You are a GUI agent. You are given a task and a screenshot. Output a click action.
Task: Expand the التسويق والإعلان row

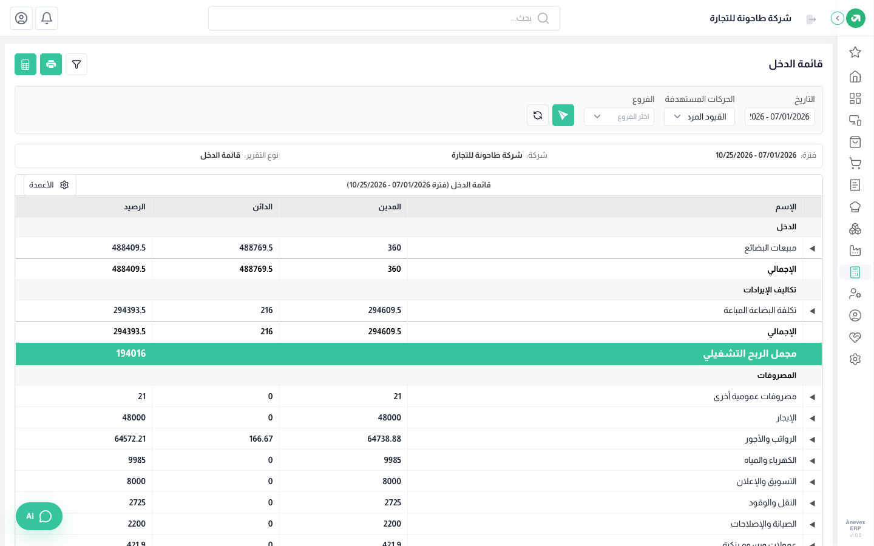tap(812, 482)
